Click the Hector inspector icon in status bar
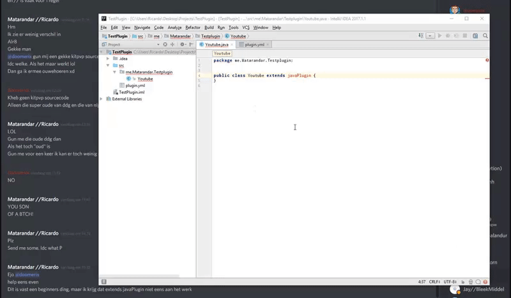 471,281
